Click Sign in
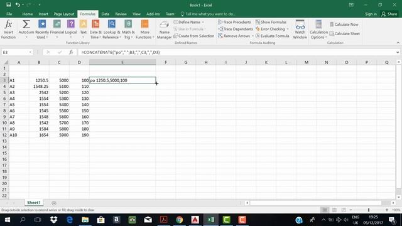 [371, 14]
